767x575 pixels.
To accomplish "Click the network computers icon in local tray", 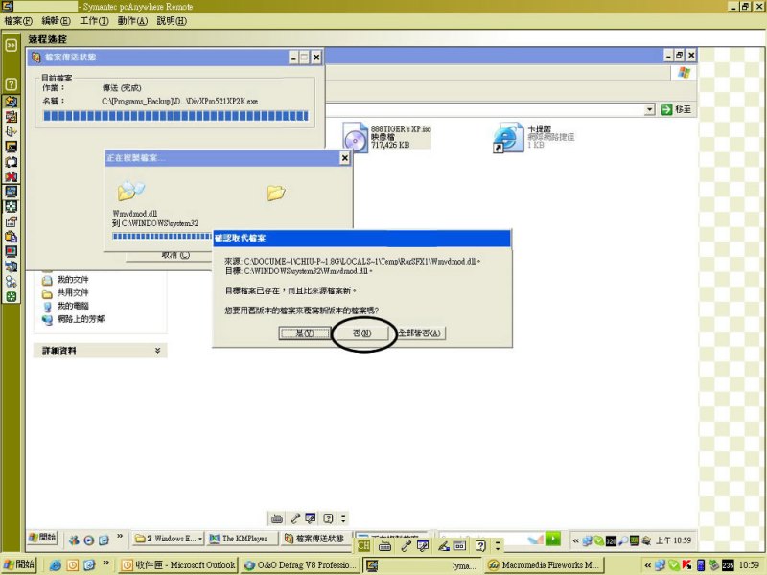I will click(x=660, y=565).
